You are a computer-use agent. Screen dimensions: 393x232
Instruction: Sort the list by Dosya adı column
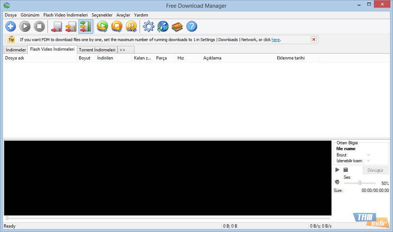tap(39, 58)
